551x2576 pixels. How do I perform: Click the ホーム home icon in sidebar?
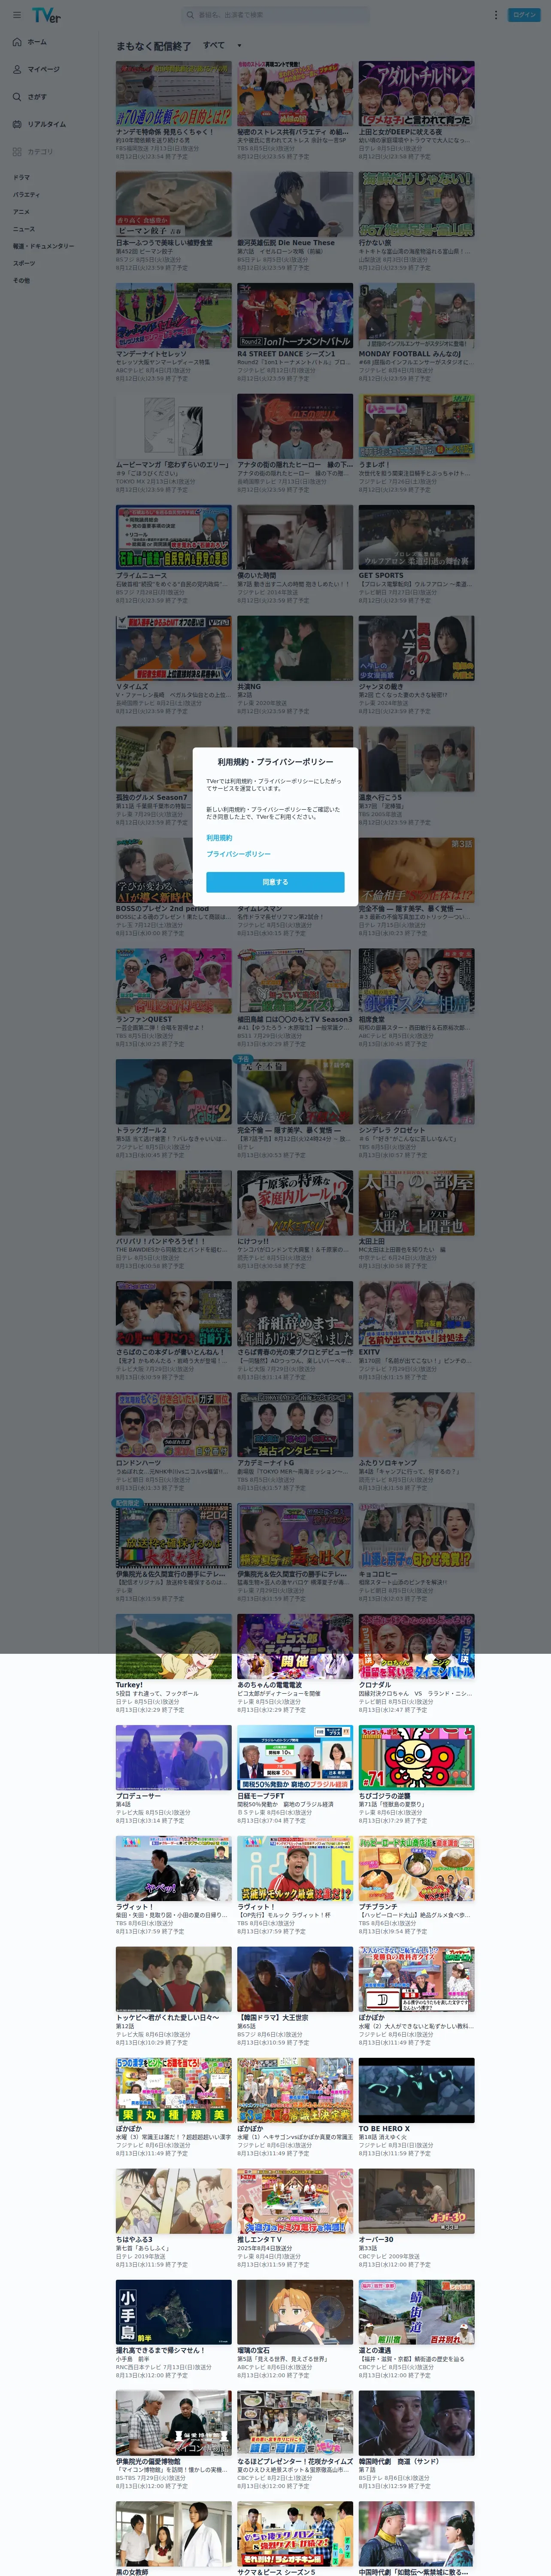(17, 42)
